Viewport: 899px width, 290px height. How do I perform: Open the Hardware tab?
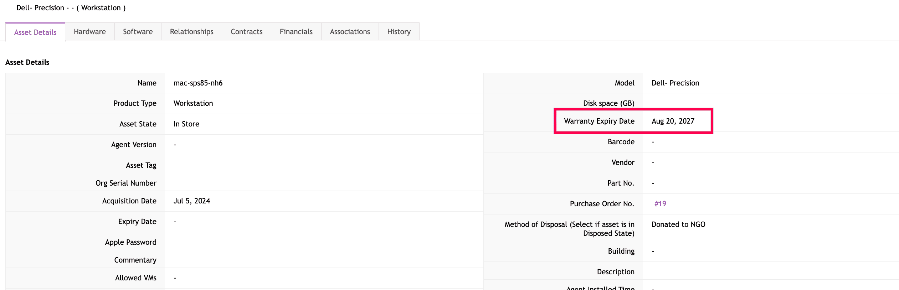(89, 32)
